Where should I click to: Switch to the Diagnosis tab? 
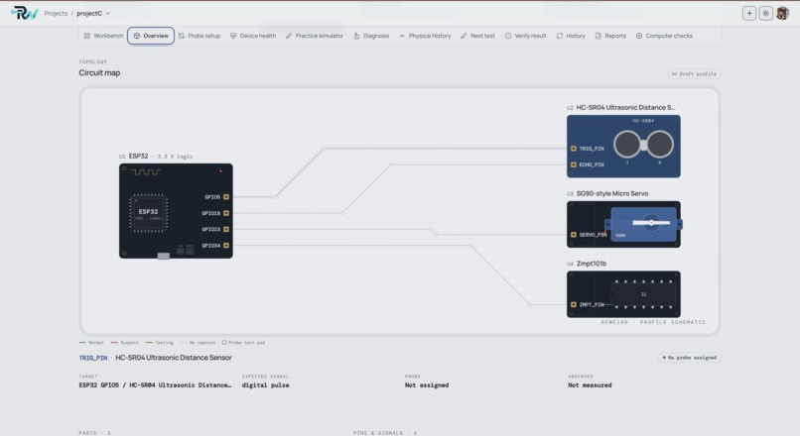371,36
